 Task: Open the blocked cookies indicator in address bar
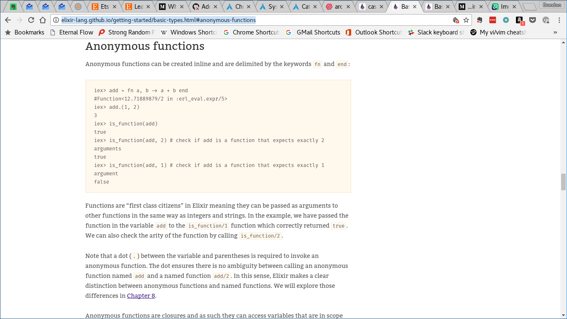(x=456, y=20)
